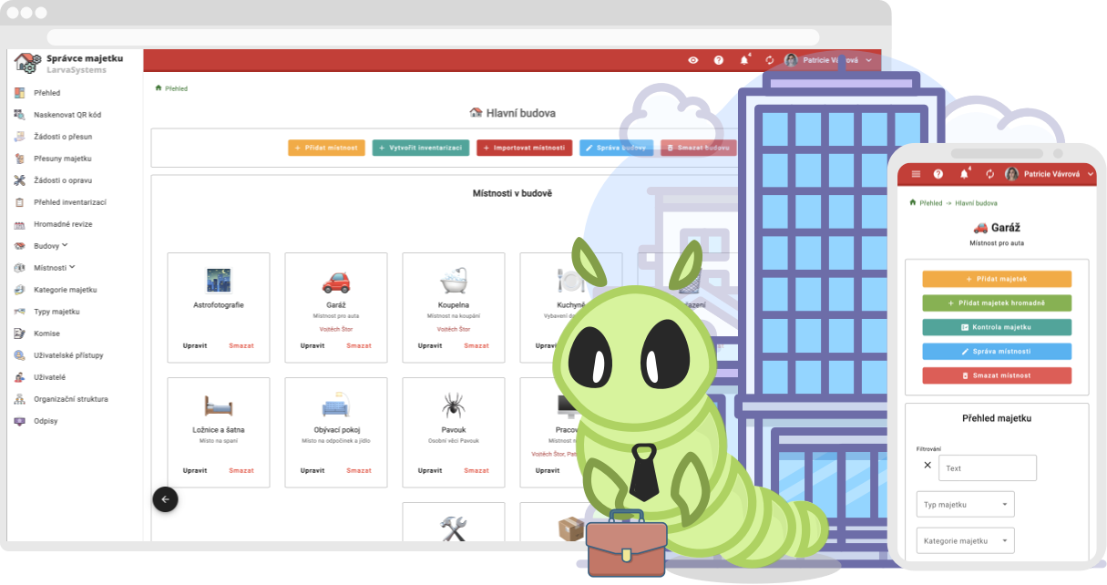Focus the Text filter input field

click(x=988, y=468)
